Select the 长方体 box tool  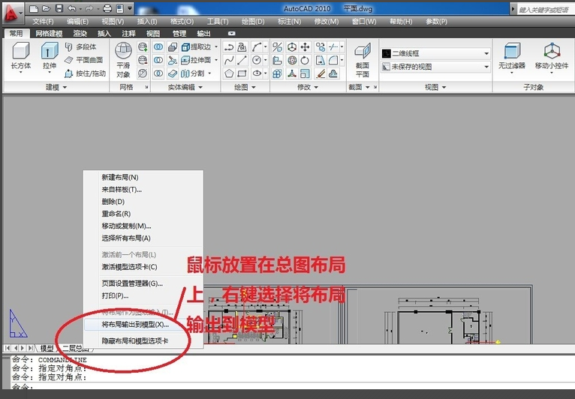click(x=21, y=57)
